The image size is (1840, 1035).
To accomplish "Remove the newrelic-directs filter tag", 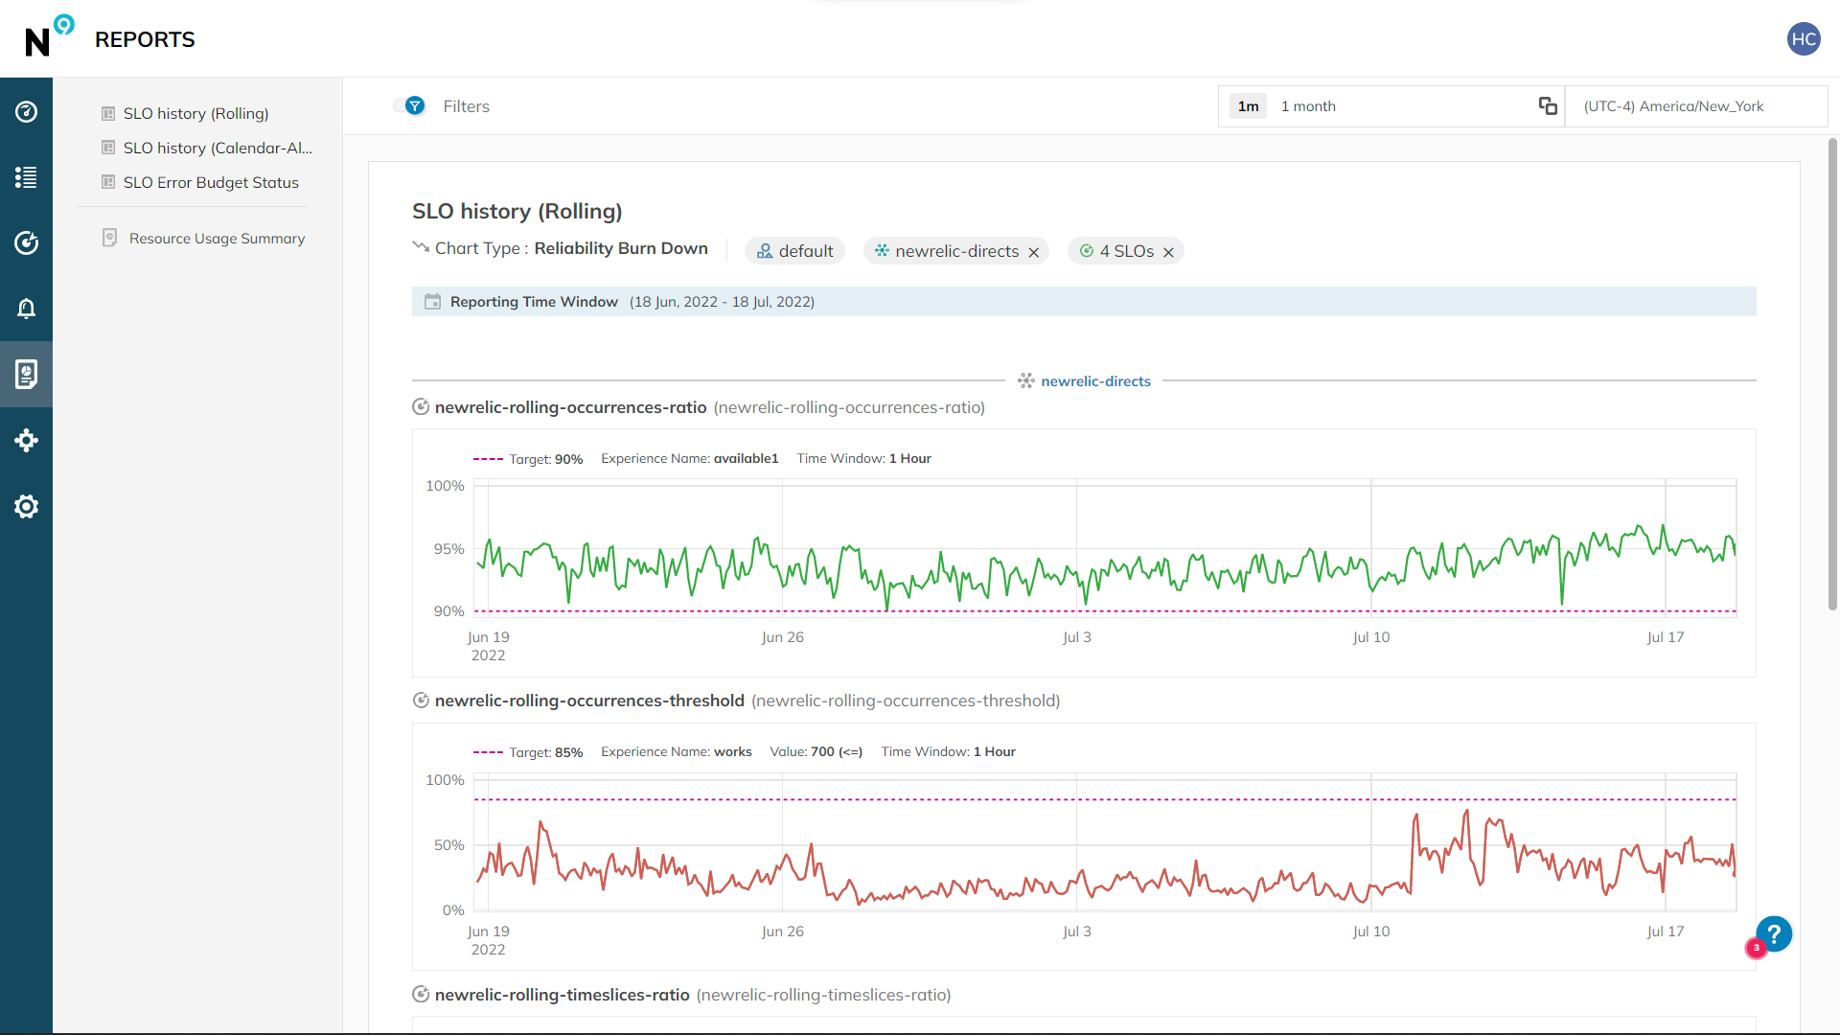I will tap(1034, 251).
